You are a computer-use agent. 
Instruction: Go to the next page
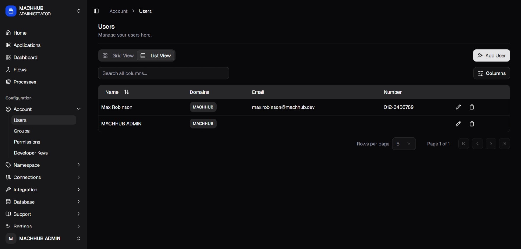(x=491, y=144)
